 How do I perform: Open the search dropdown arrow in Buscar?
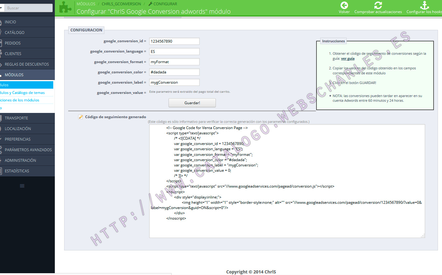[x=1, y=8]
